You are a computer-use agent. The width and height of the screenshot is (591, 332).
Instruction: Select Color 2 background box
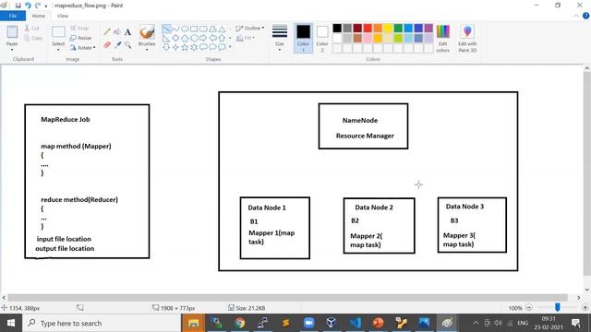pyautogui.click(x=322, y=39)
